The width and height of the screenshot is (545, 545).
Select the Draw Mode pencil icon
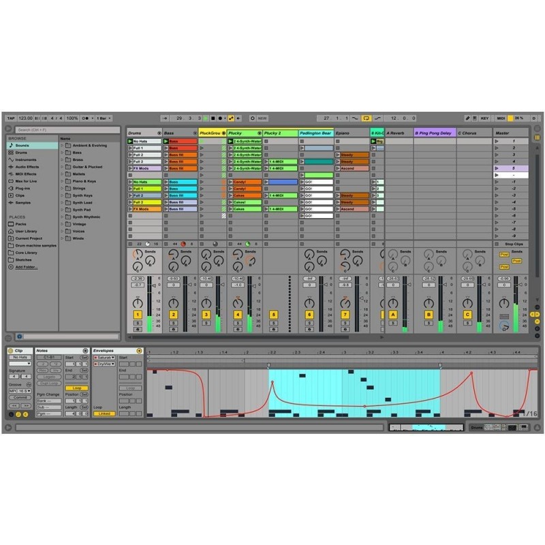click(467, 117)
